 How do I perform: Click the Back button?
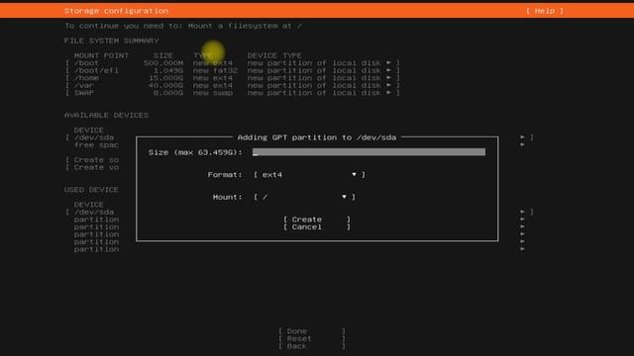pos(312,346)
